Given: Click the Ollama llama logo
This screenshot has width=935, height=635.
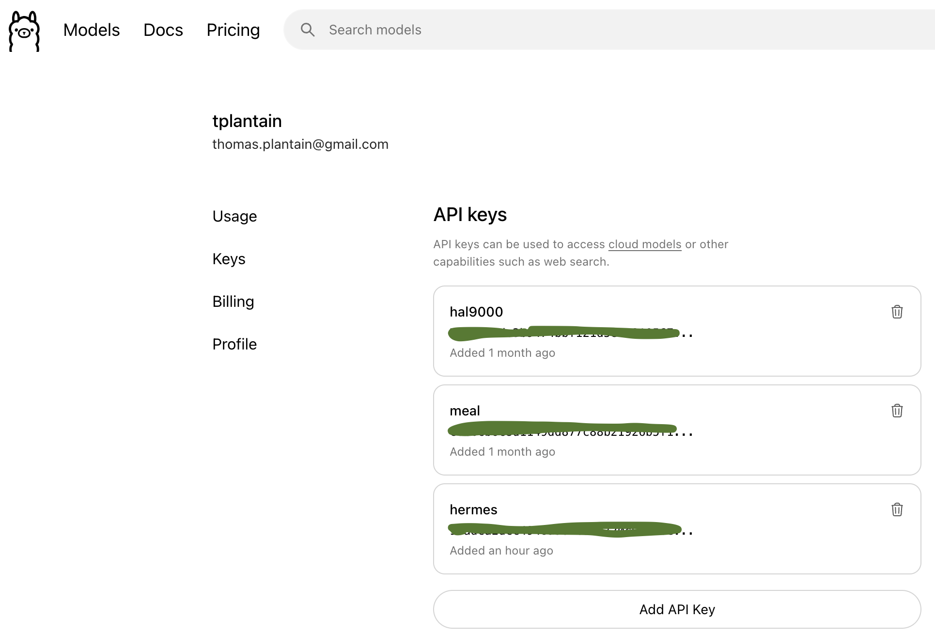Looking at the screenshot, I should (x=24, y=31).
